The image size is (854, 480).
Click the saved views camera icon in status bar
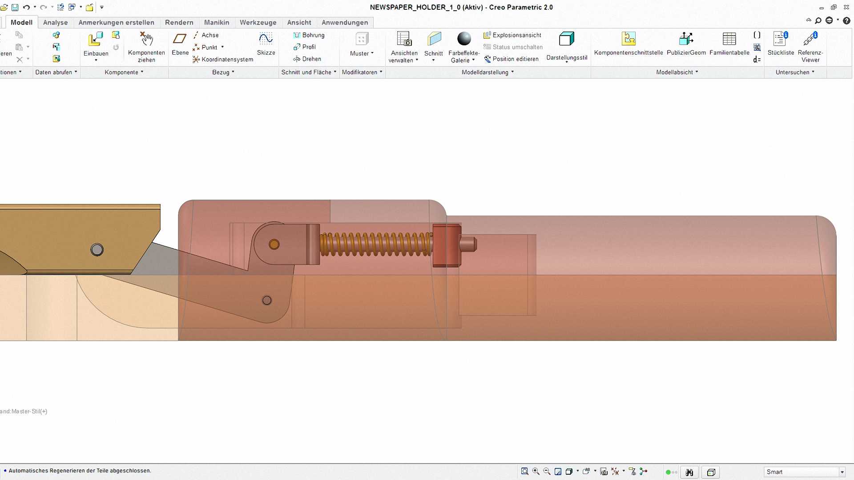point(604,472)
